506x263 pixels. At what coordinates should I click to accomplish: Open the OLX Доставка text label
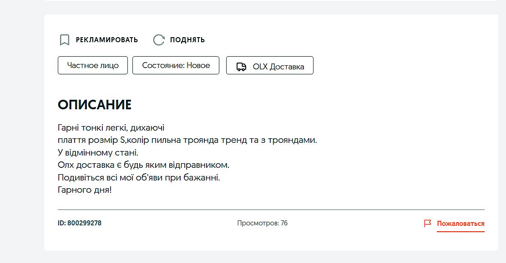click(278, 67)
